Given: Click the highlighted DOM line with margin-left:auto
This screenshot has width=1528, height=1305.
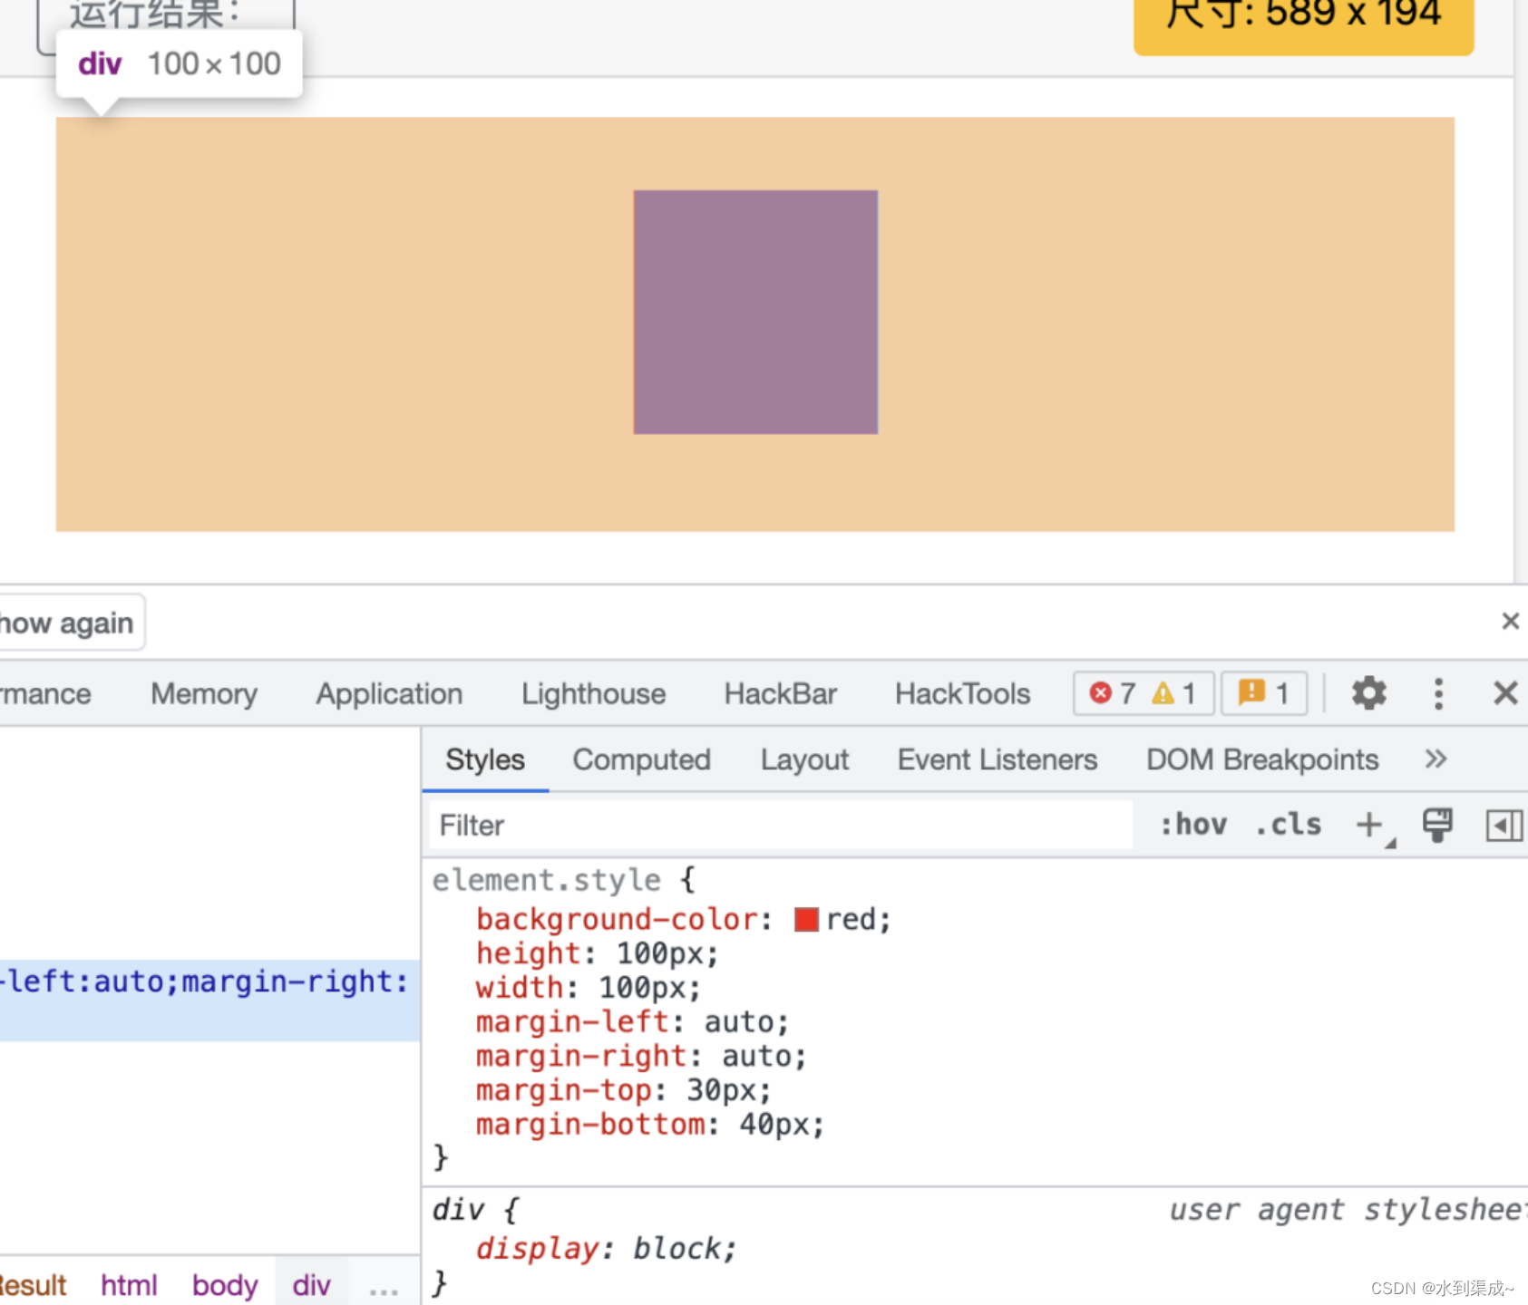Looking at the screenshot, I should (209, 1000).
